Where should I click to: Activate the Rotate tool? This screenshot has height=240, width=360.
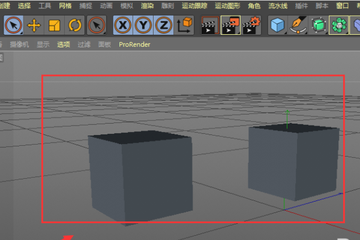pos(75,25)
